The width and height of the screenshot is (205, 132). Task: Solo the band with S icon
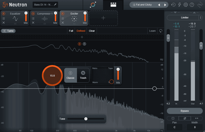[x=84, y=44]
